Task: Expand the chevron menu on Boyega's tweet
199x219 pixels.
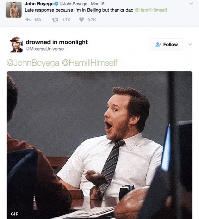Action: pyautogui.click(x=191, y=4)
